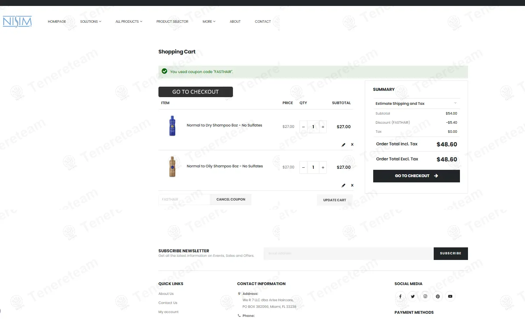Click the newsletter email address field
This screenshot has width=525, height=319.
[x=349, y=254]
